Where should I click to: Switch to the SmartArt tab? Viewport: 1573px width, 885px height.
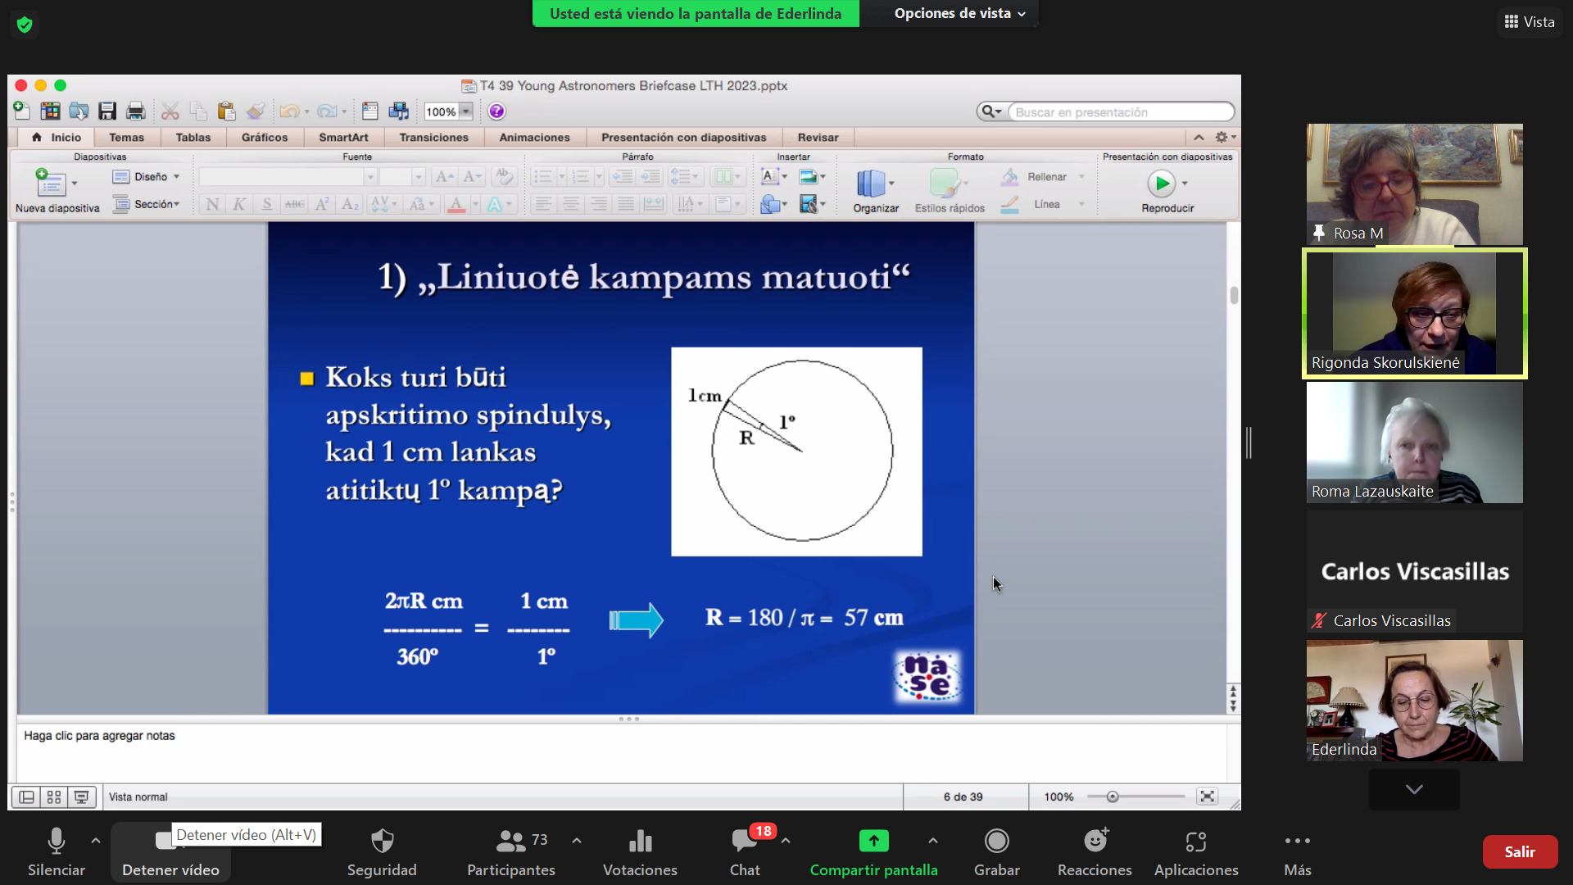point(343,138)
